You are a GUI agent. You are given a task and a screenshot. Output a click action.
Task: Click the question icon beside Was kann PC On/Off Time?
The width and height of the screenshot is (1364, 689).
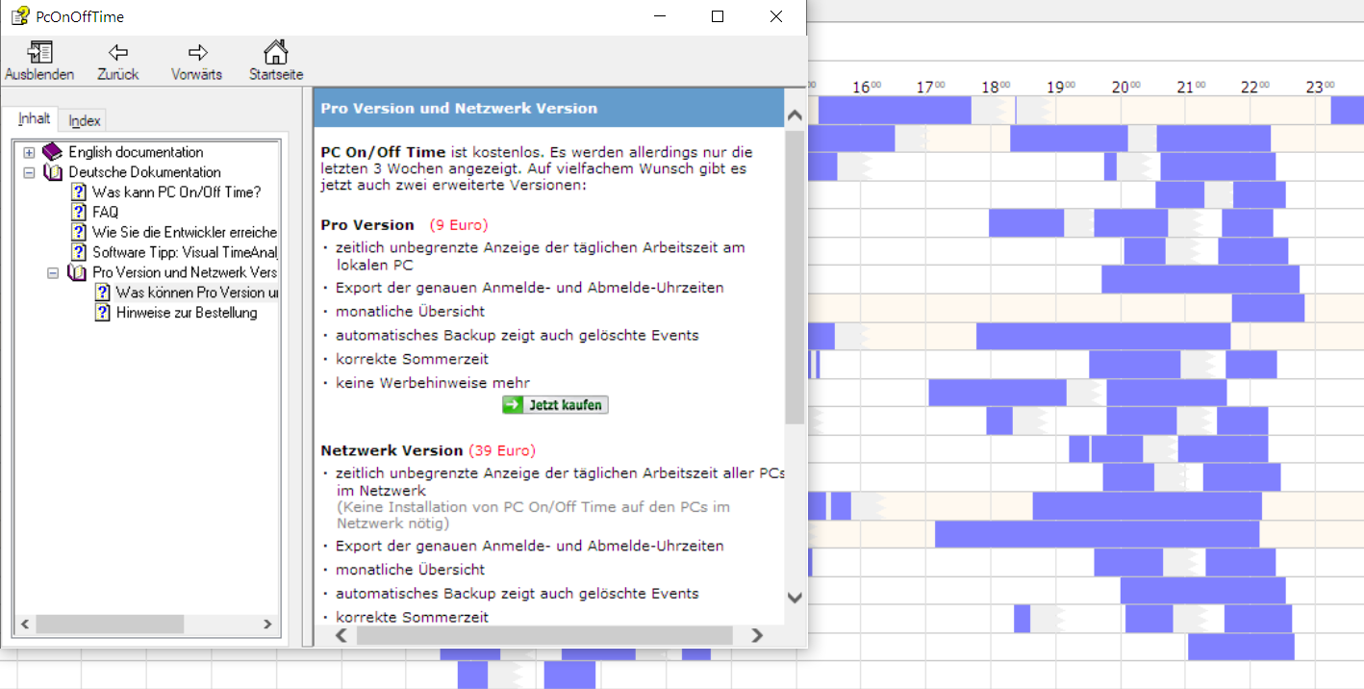coord(79,192)
